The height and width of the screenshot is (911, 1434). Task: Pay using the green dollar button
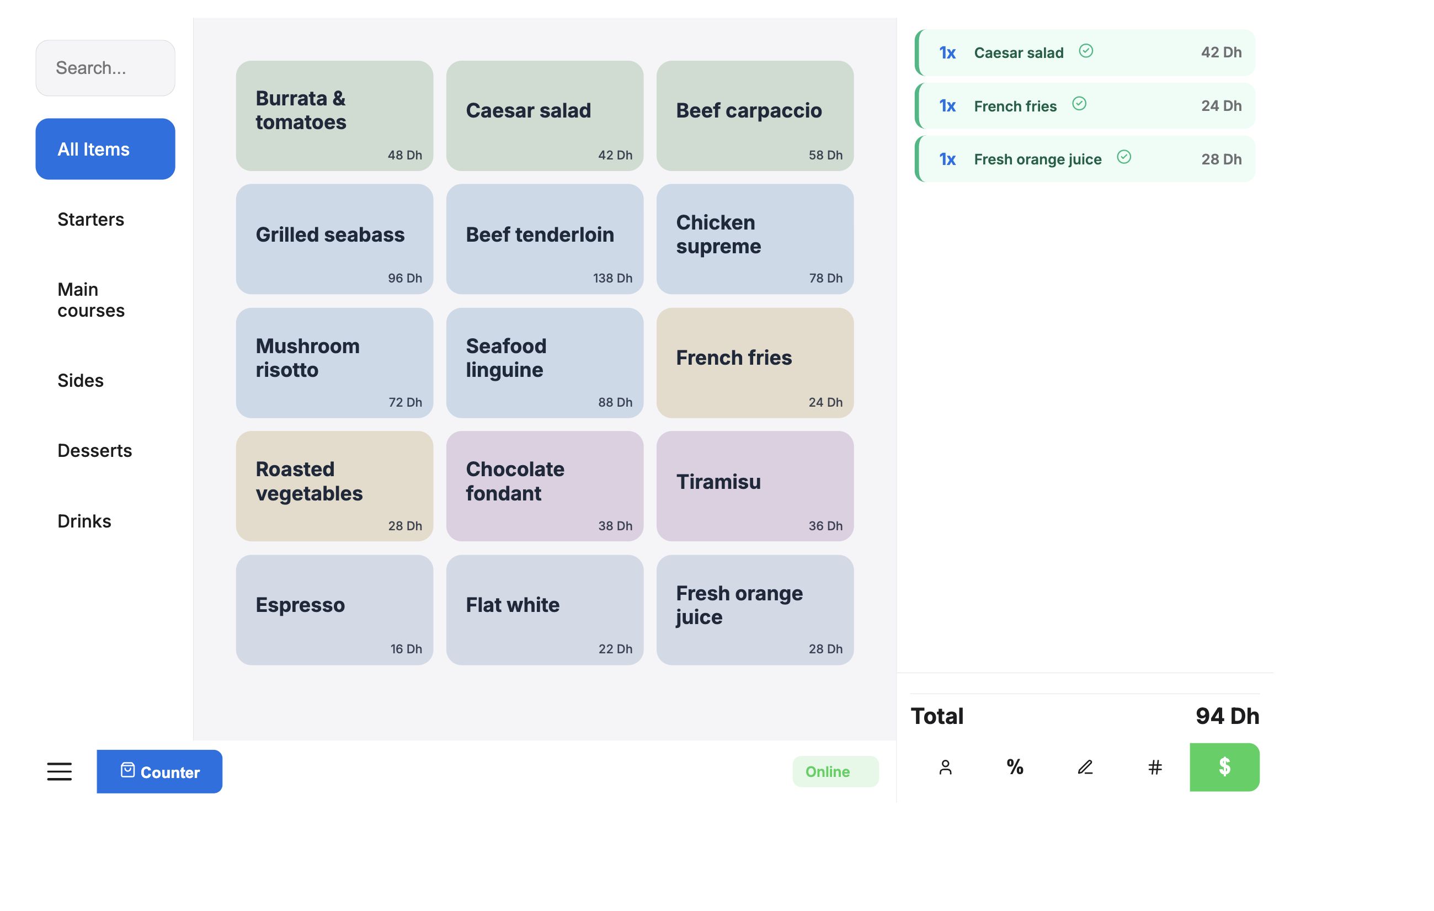(x=1224, y=767)
